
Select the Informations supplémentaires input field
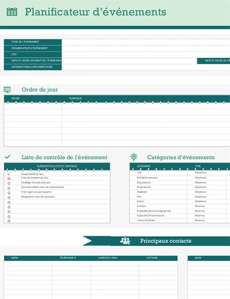pos(146,67)
